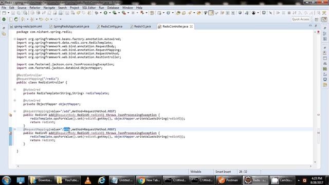329x185 pixels.
Task: Click the editor's vertical scrollbar track
Action: click(315, 97)
